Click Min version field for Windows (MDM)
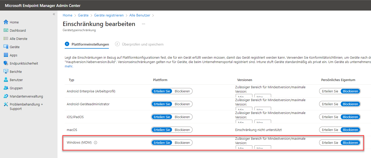This screenshot has height=158, width=371. (x=244, y=148)
